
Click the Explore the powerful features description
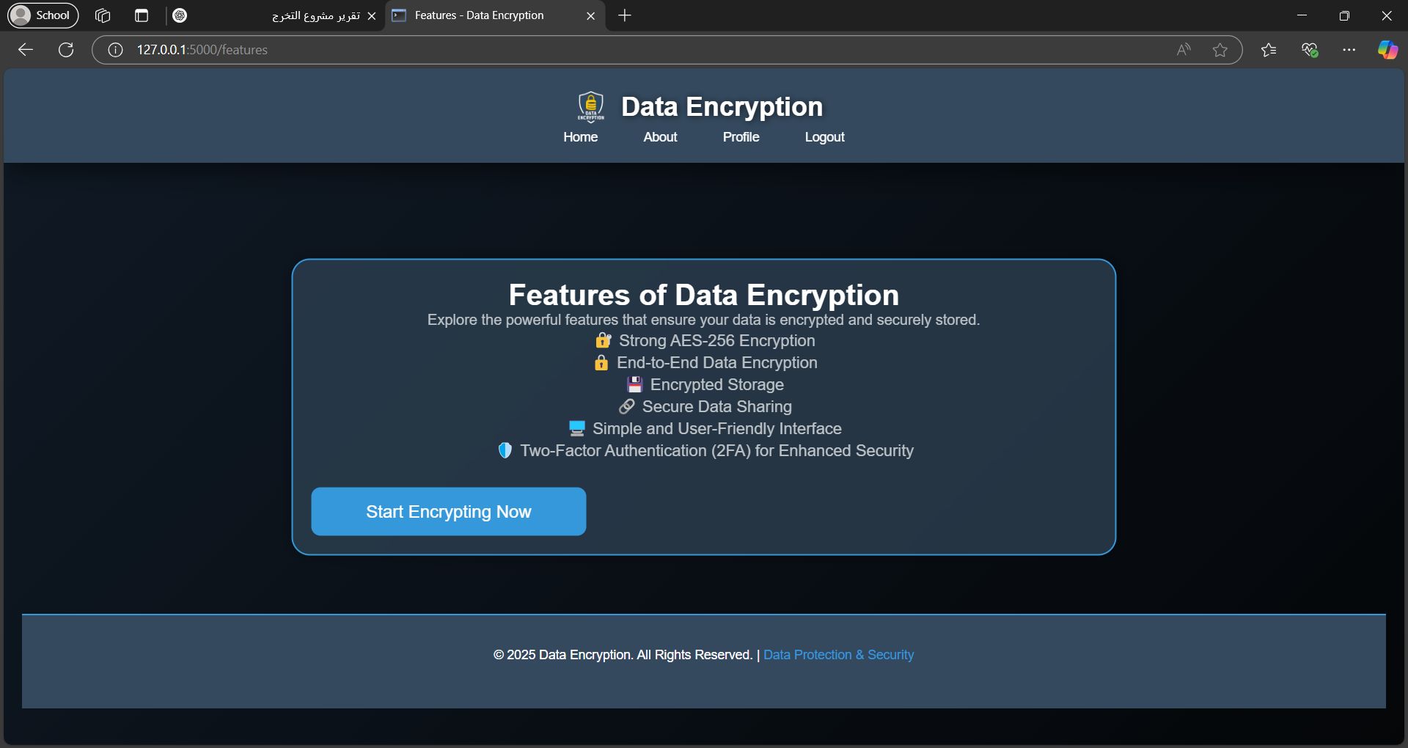point(704,320)
